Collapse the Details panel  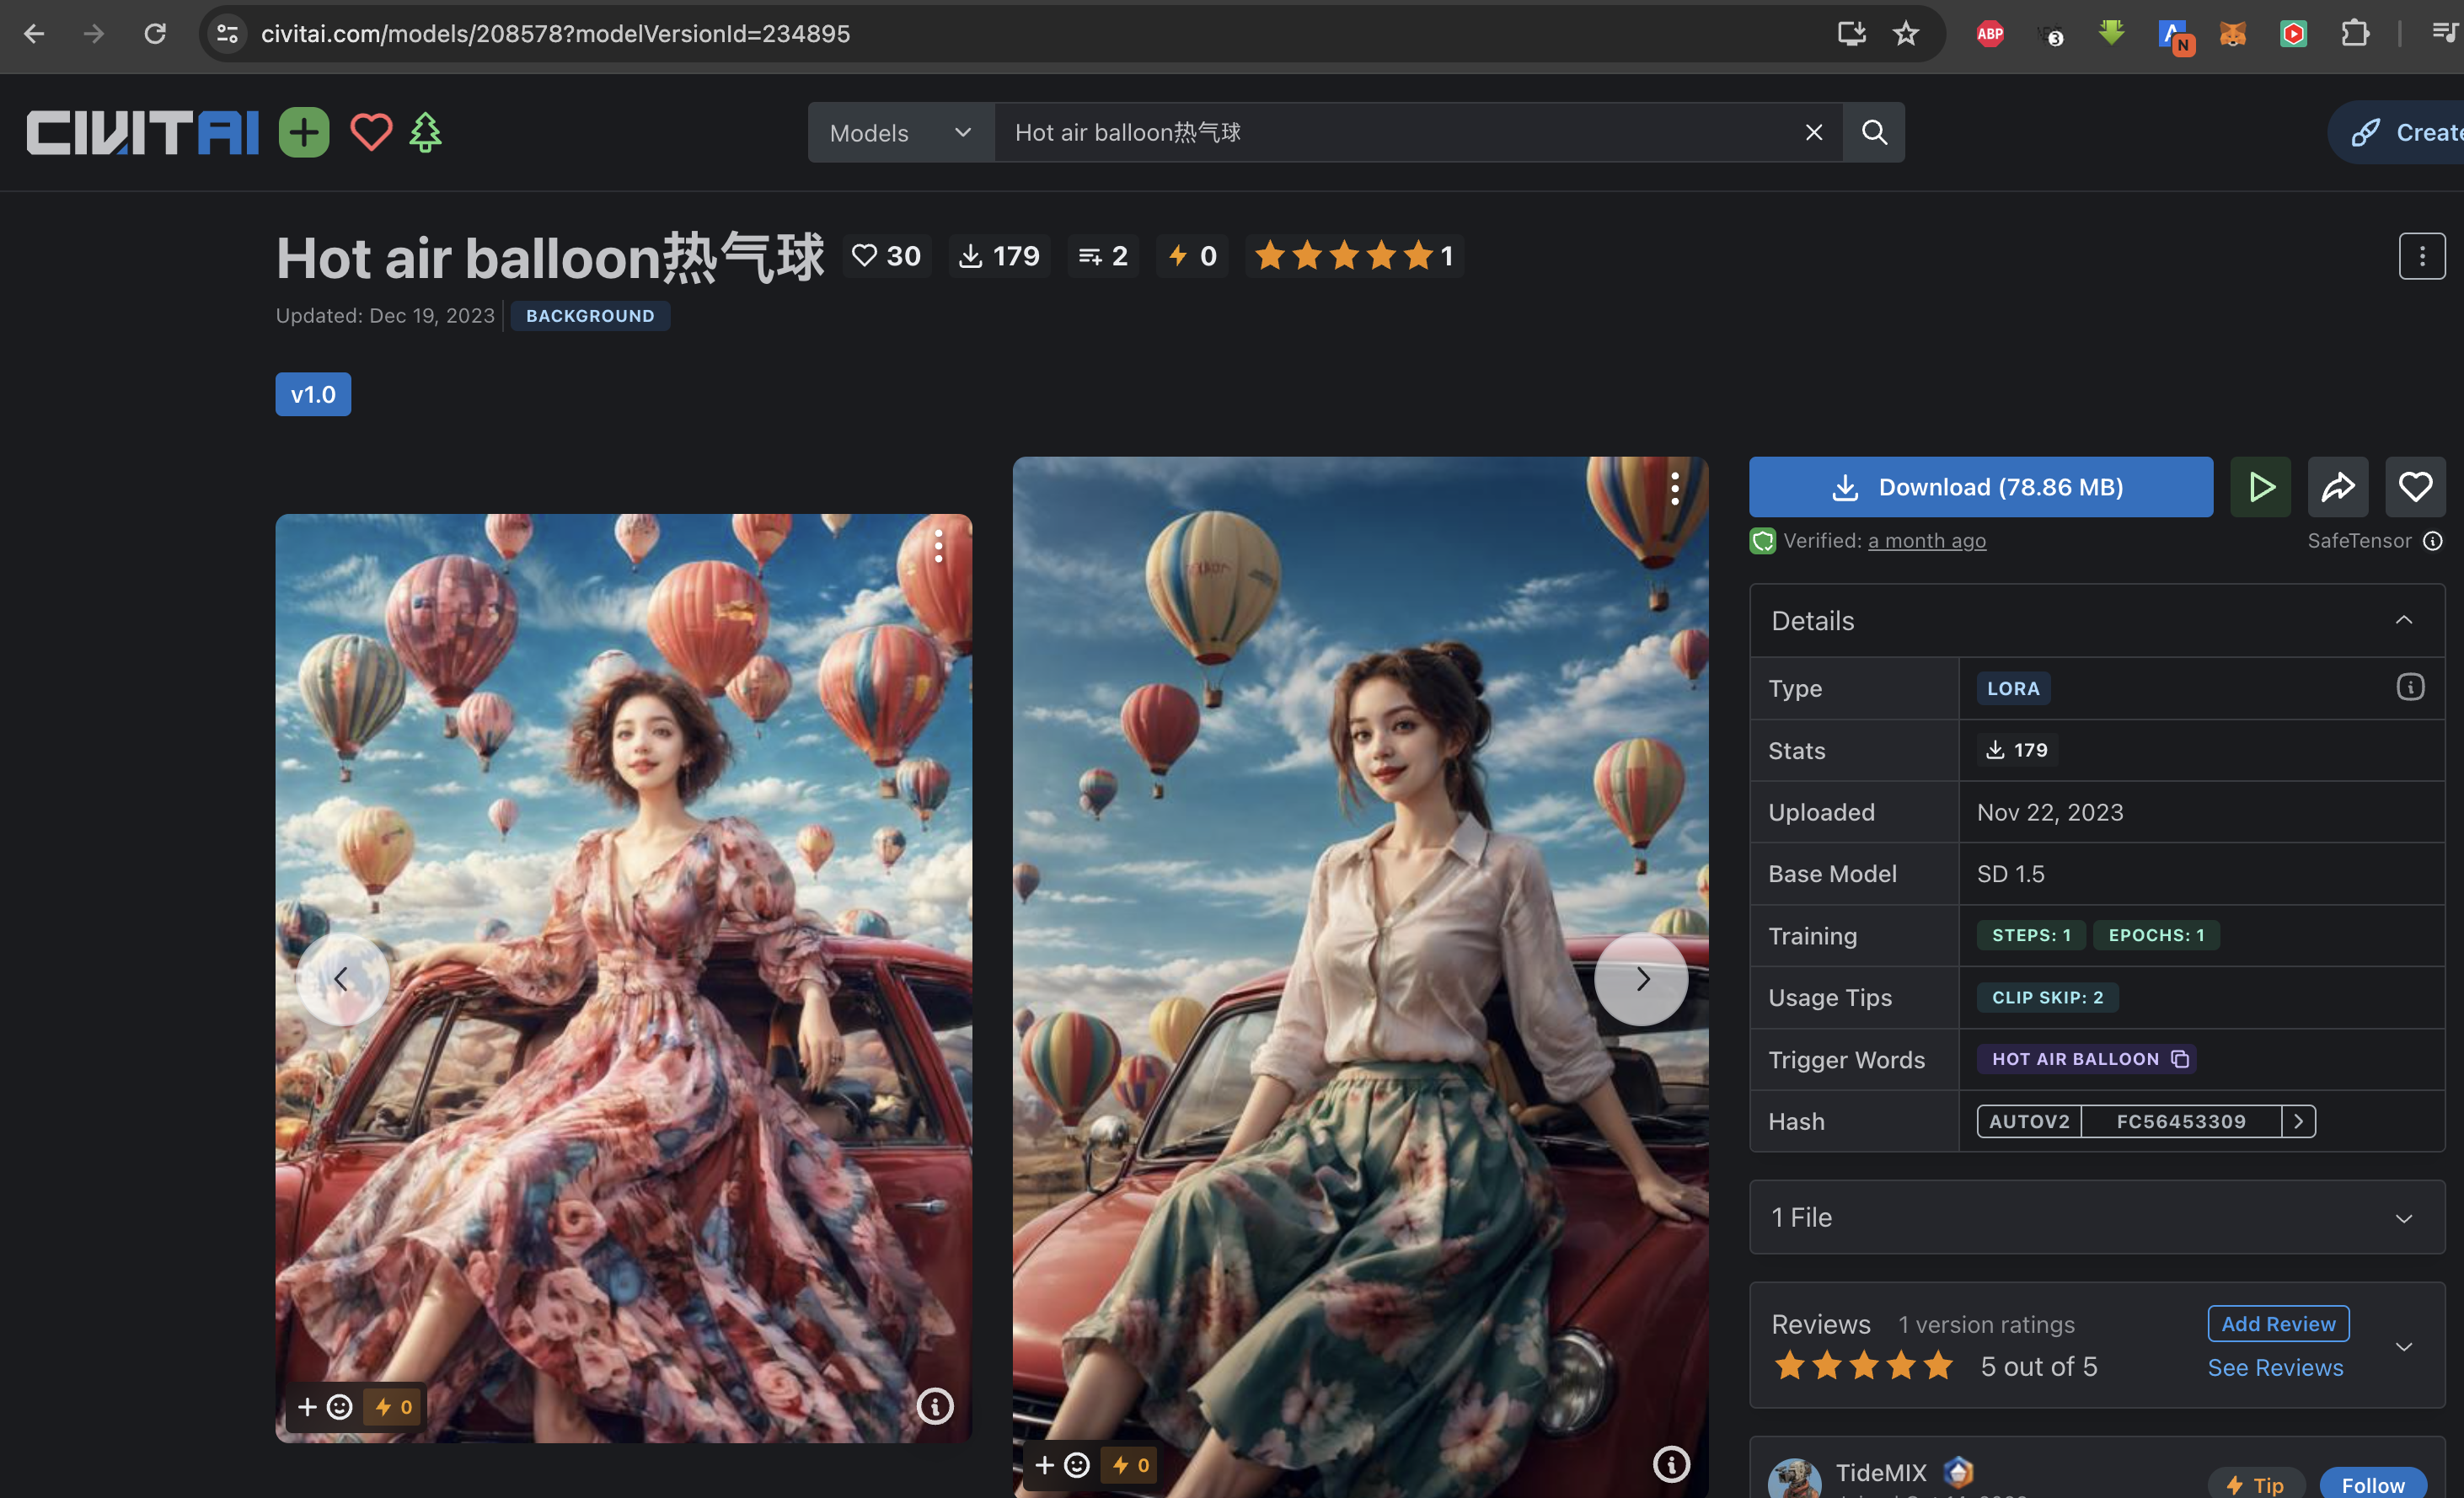2403,621
